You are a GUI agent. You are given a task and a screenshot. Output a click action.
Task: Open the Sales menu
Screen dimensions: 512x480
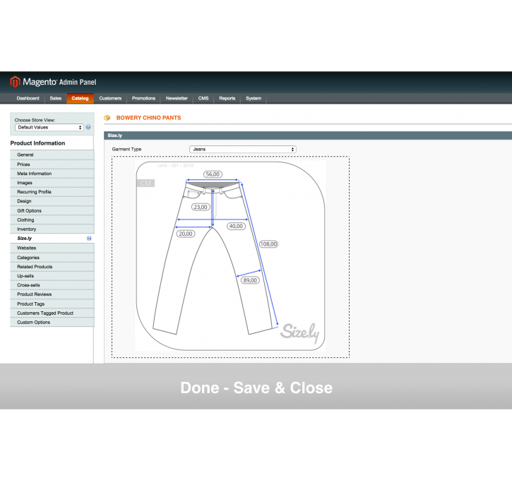(x=56, y=98)
